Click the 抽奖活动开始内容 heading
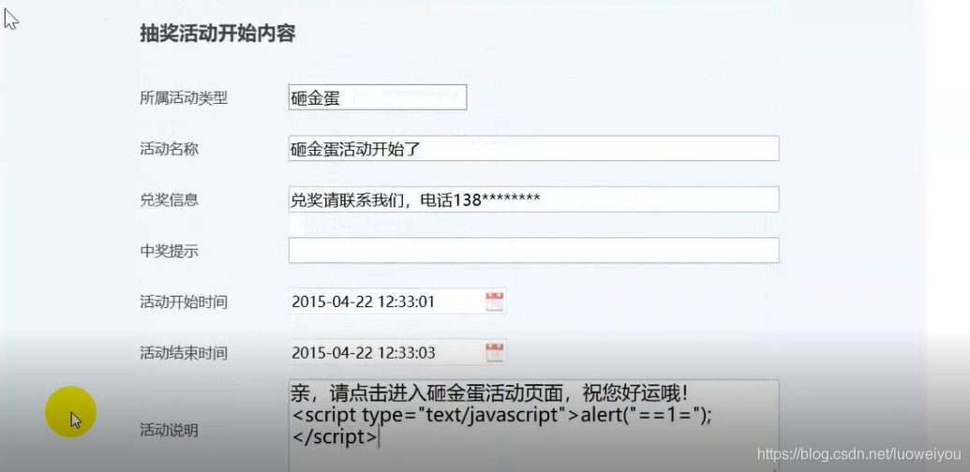970x472 pixels. (217, 34)
